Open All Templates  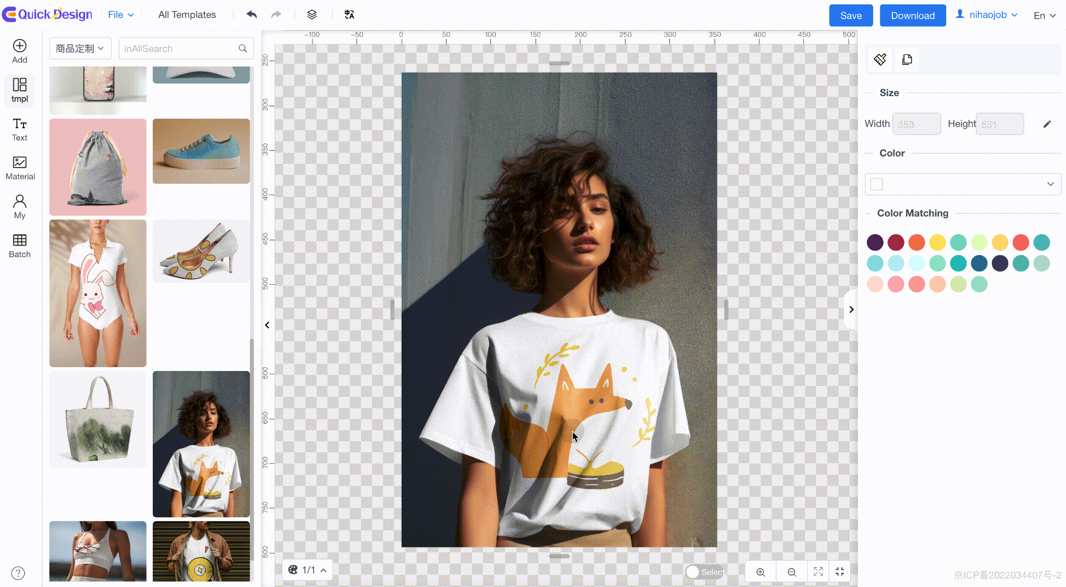click(x=187, y=15)
